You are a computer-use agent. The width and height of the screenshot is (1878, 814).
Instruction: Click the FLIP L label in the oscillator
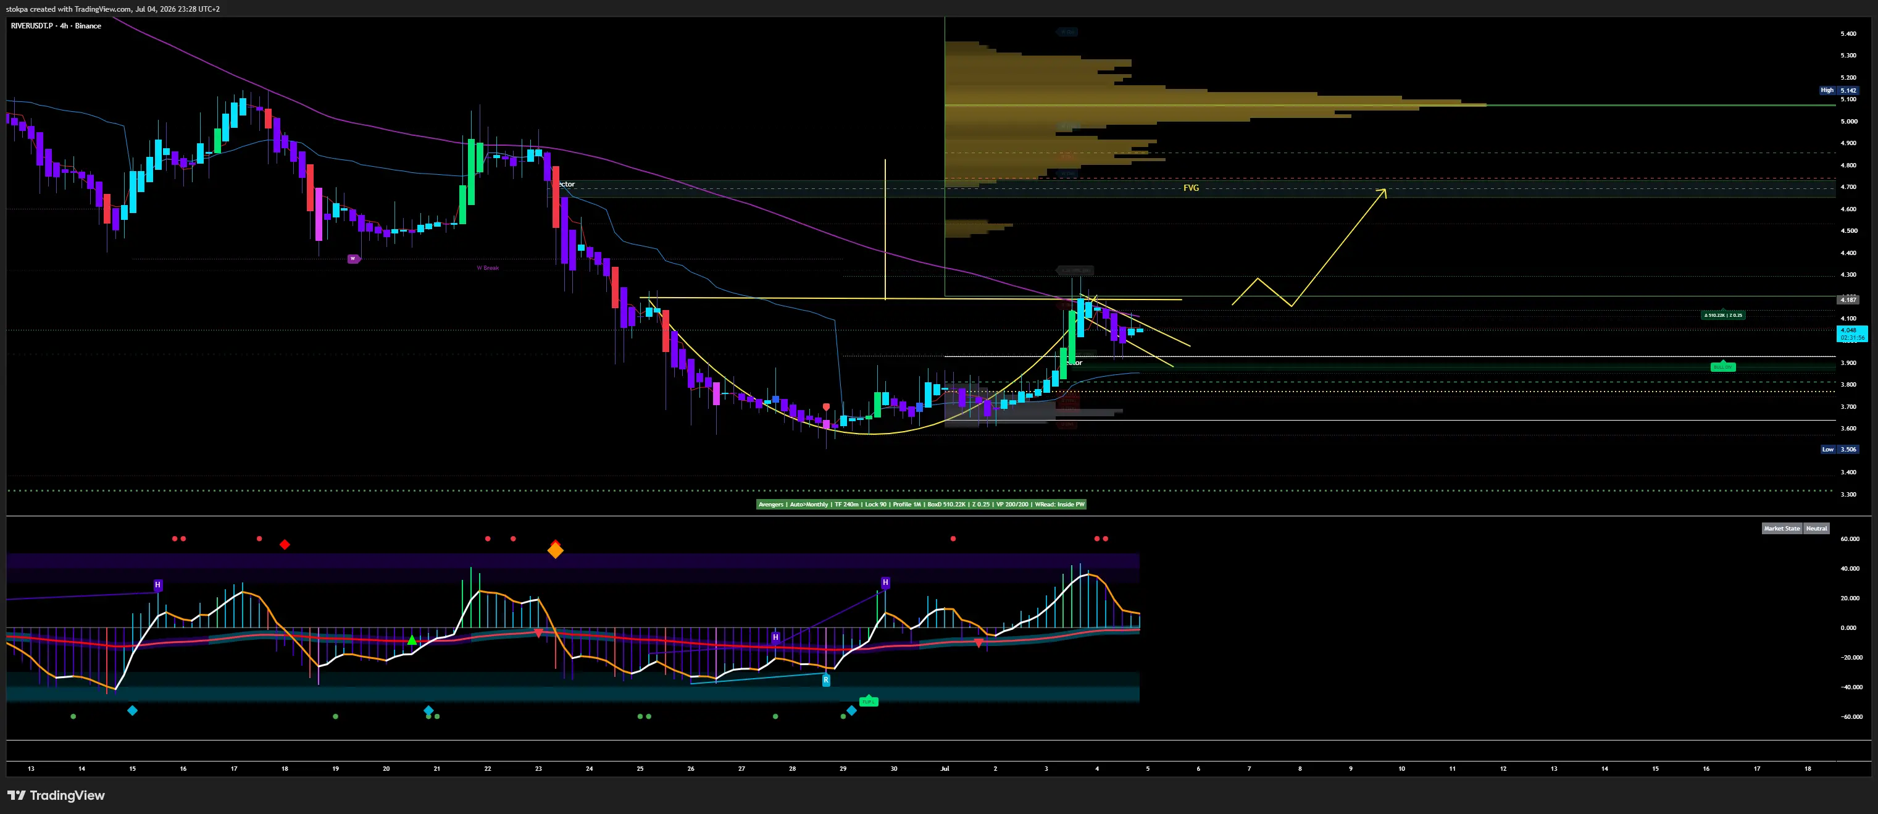[x=868, y=702]
